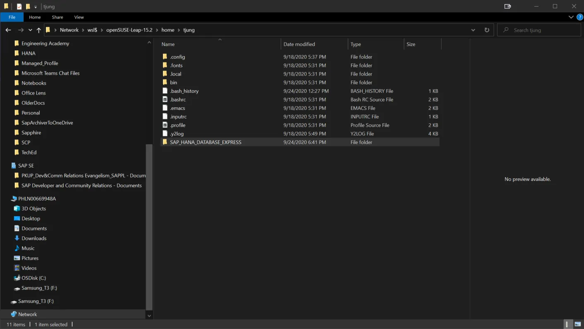Click the Properties icon in quick access toolbar
584x329 pixels.
(19, 7)
